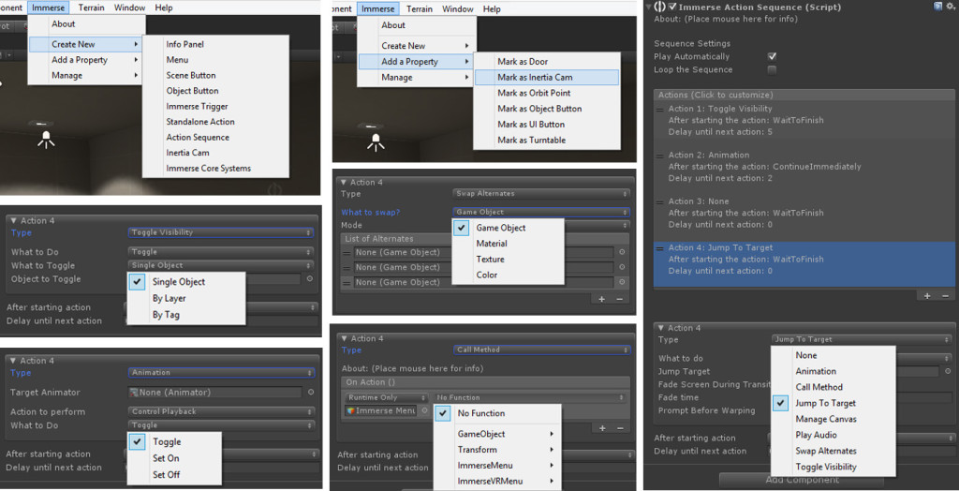959x491 pixels.
Task: Open the Action to perform Control Playback dropdown
Action: (x=221, y=411)
